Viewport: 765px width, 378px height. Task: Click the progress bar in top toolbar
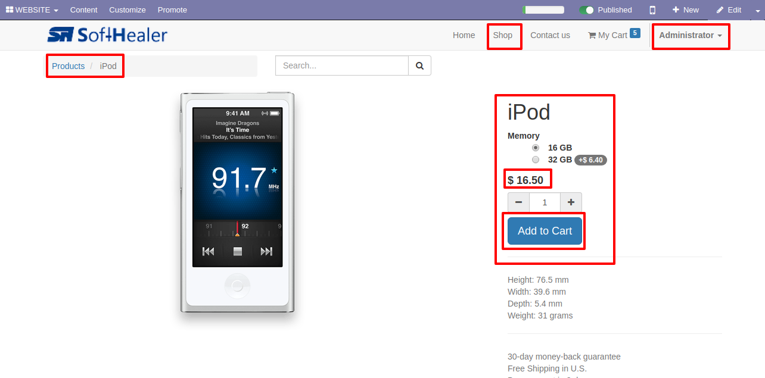click(x=543, y=10)
